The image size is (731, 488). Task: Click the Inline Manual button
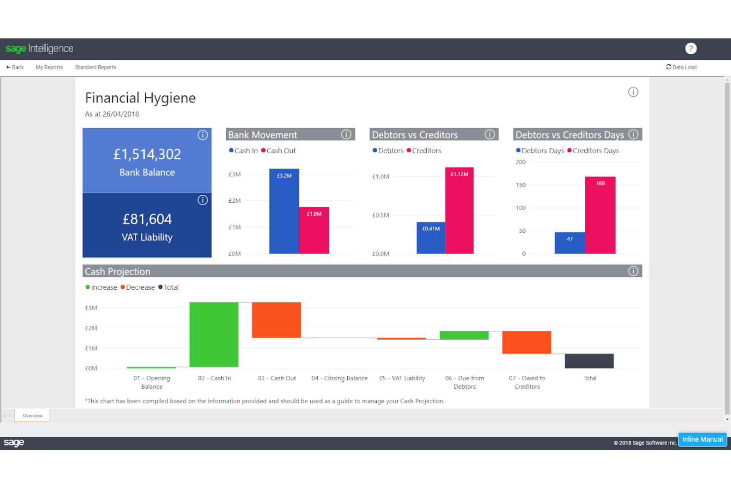702,439
